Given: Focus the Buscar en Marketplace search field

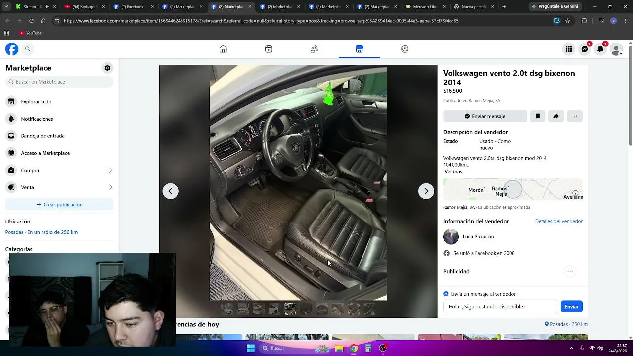Looking at the screenshot, I should coord(59,82).
